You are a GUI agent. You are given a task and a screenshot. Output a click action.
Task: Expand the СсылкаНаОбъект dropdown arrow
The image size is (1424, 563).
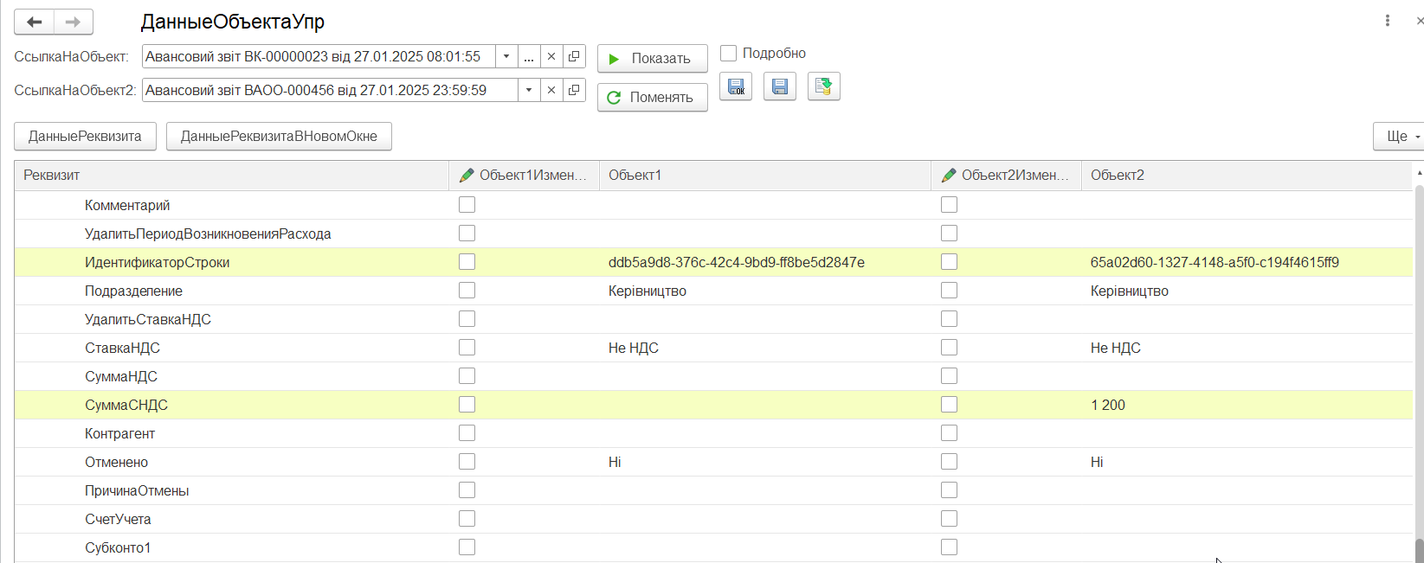506,56
